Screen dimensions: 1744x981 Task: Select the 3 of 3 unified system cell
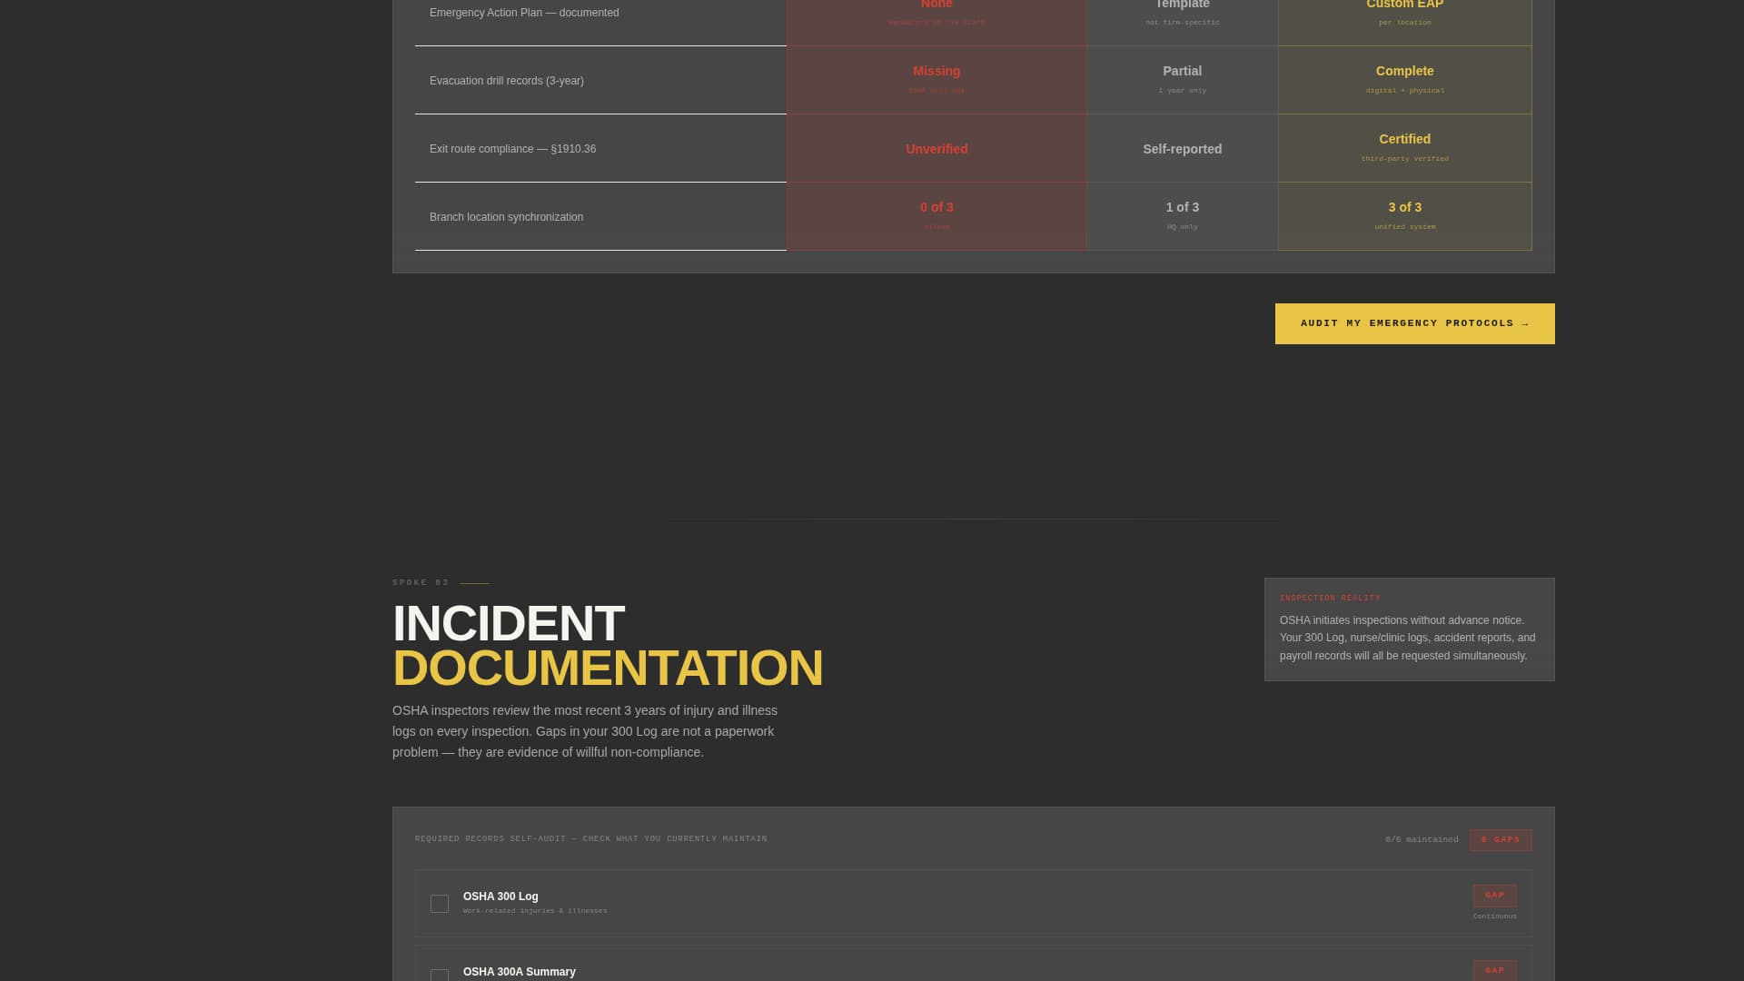[1404, 216]
